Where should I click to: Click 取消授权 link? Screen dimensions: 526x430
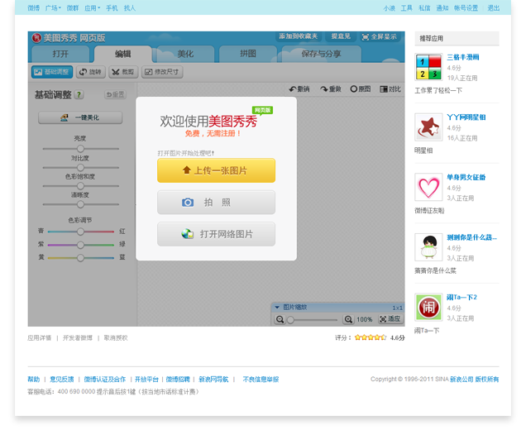click(116, 337)
